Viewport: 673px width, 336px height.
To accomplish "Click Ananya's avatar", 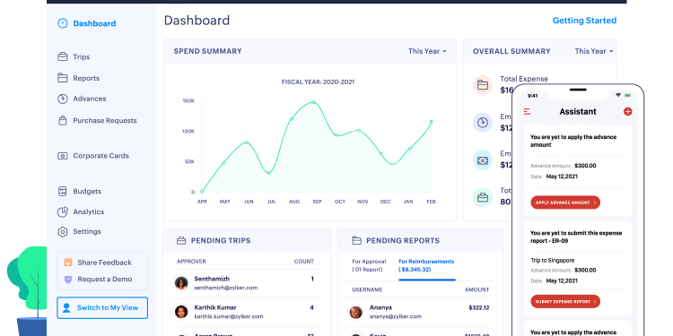I will coord(356,312).
